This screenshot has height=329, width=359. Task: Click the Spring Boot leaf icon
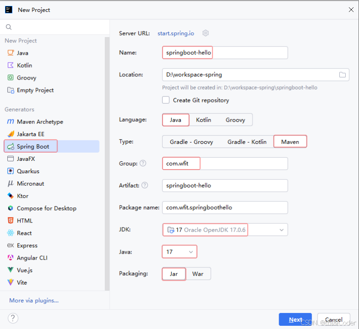pyautogui.click(x=11, y=146)
